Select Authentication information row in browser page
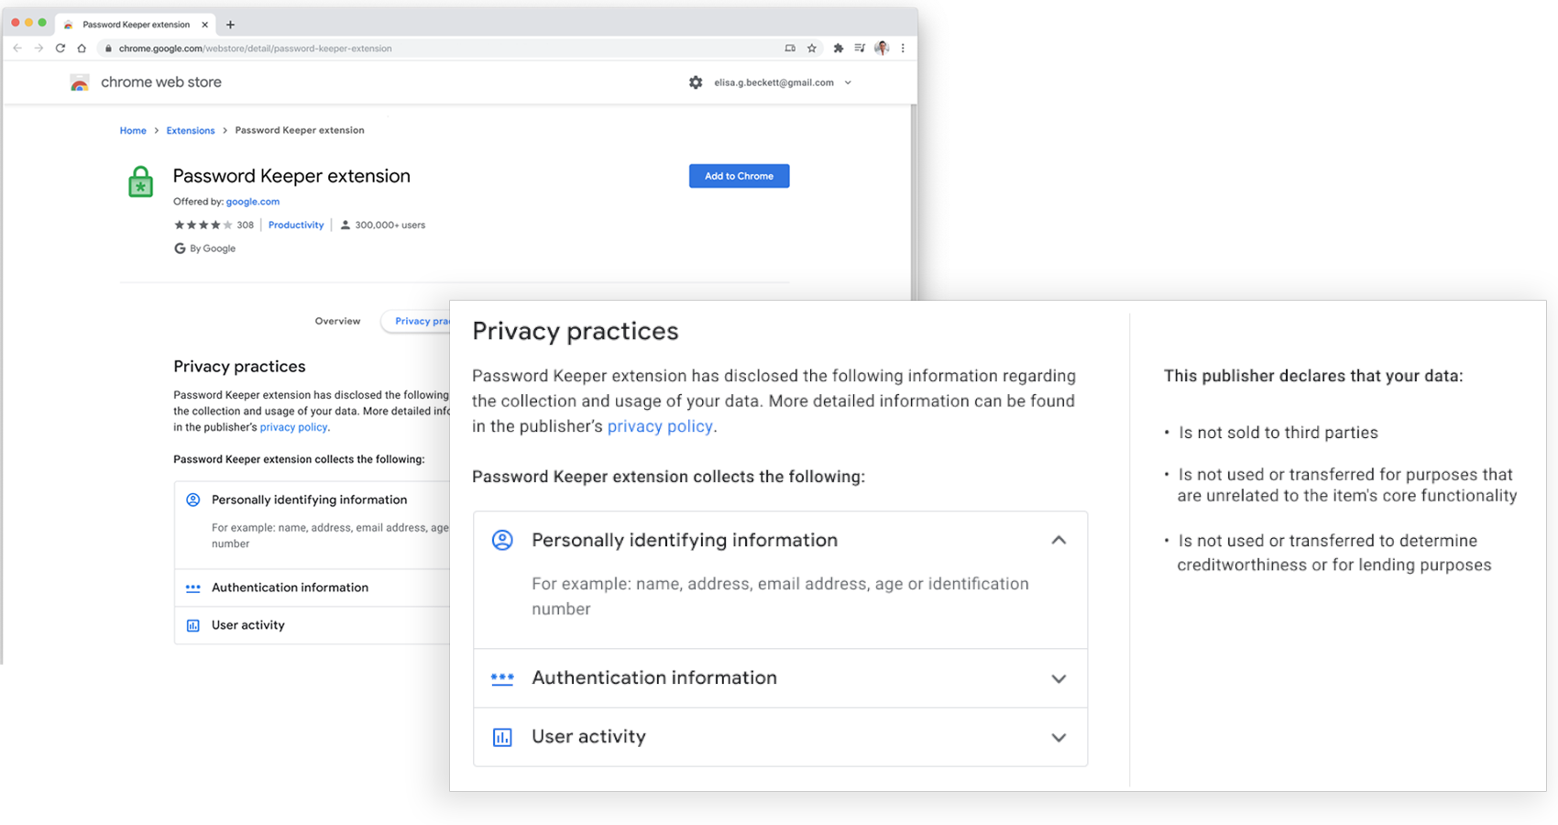Viewport: 1558px width, 825px height. pyautogui.click(x=312, y=588)
